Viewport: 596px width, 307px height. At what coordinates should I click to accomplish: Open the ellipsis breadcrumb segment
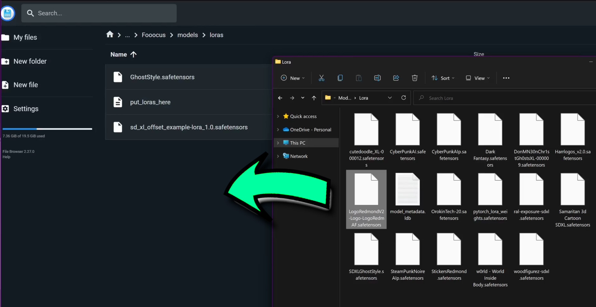pyautogui.click(x=127, y=35)
